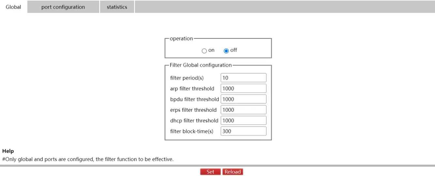
Task: Click the help note about global and ports
Action: coord(88,159)
